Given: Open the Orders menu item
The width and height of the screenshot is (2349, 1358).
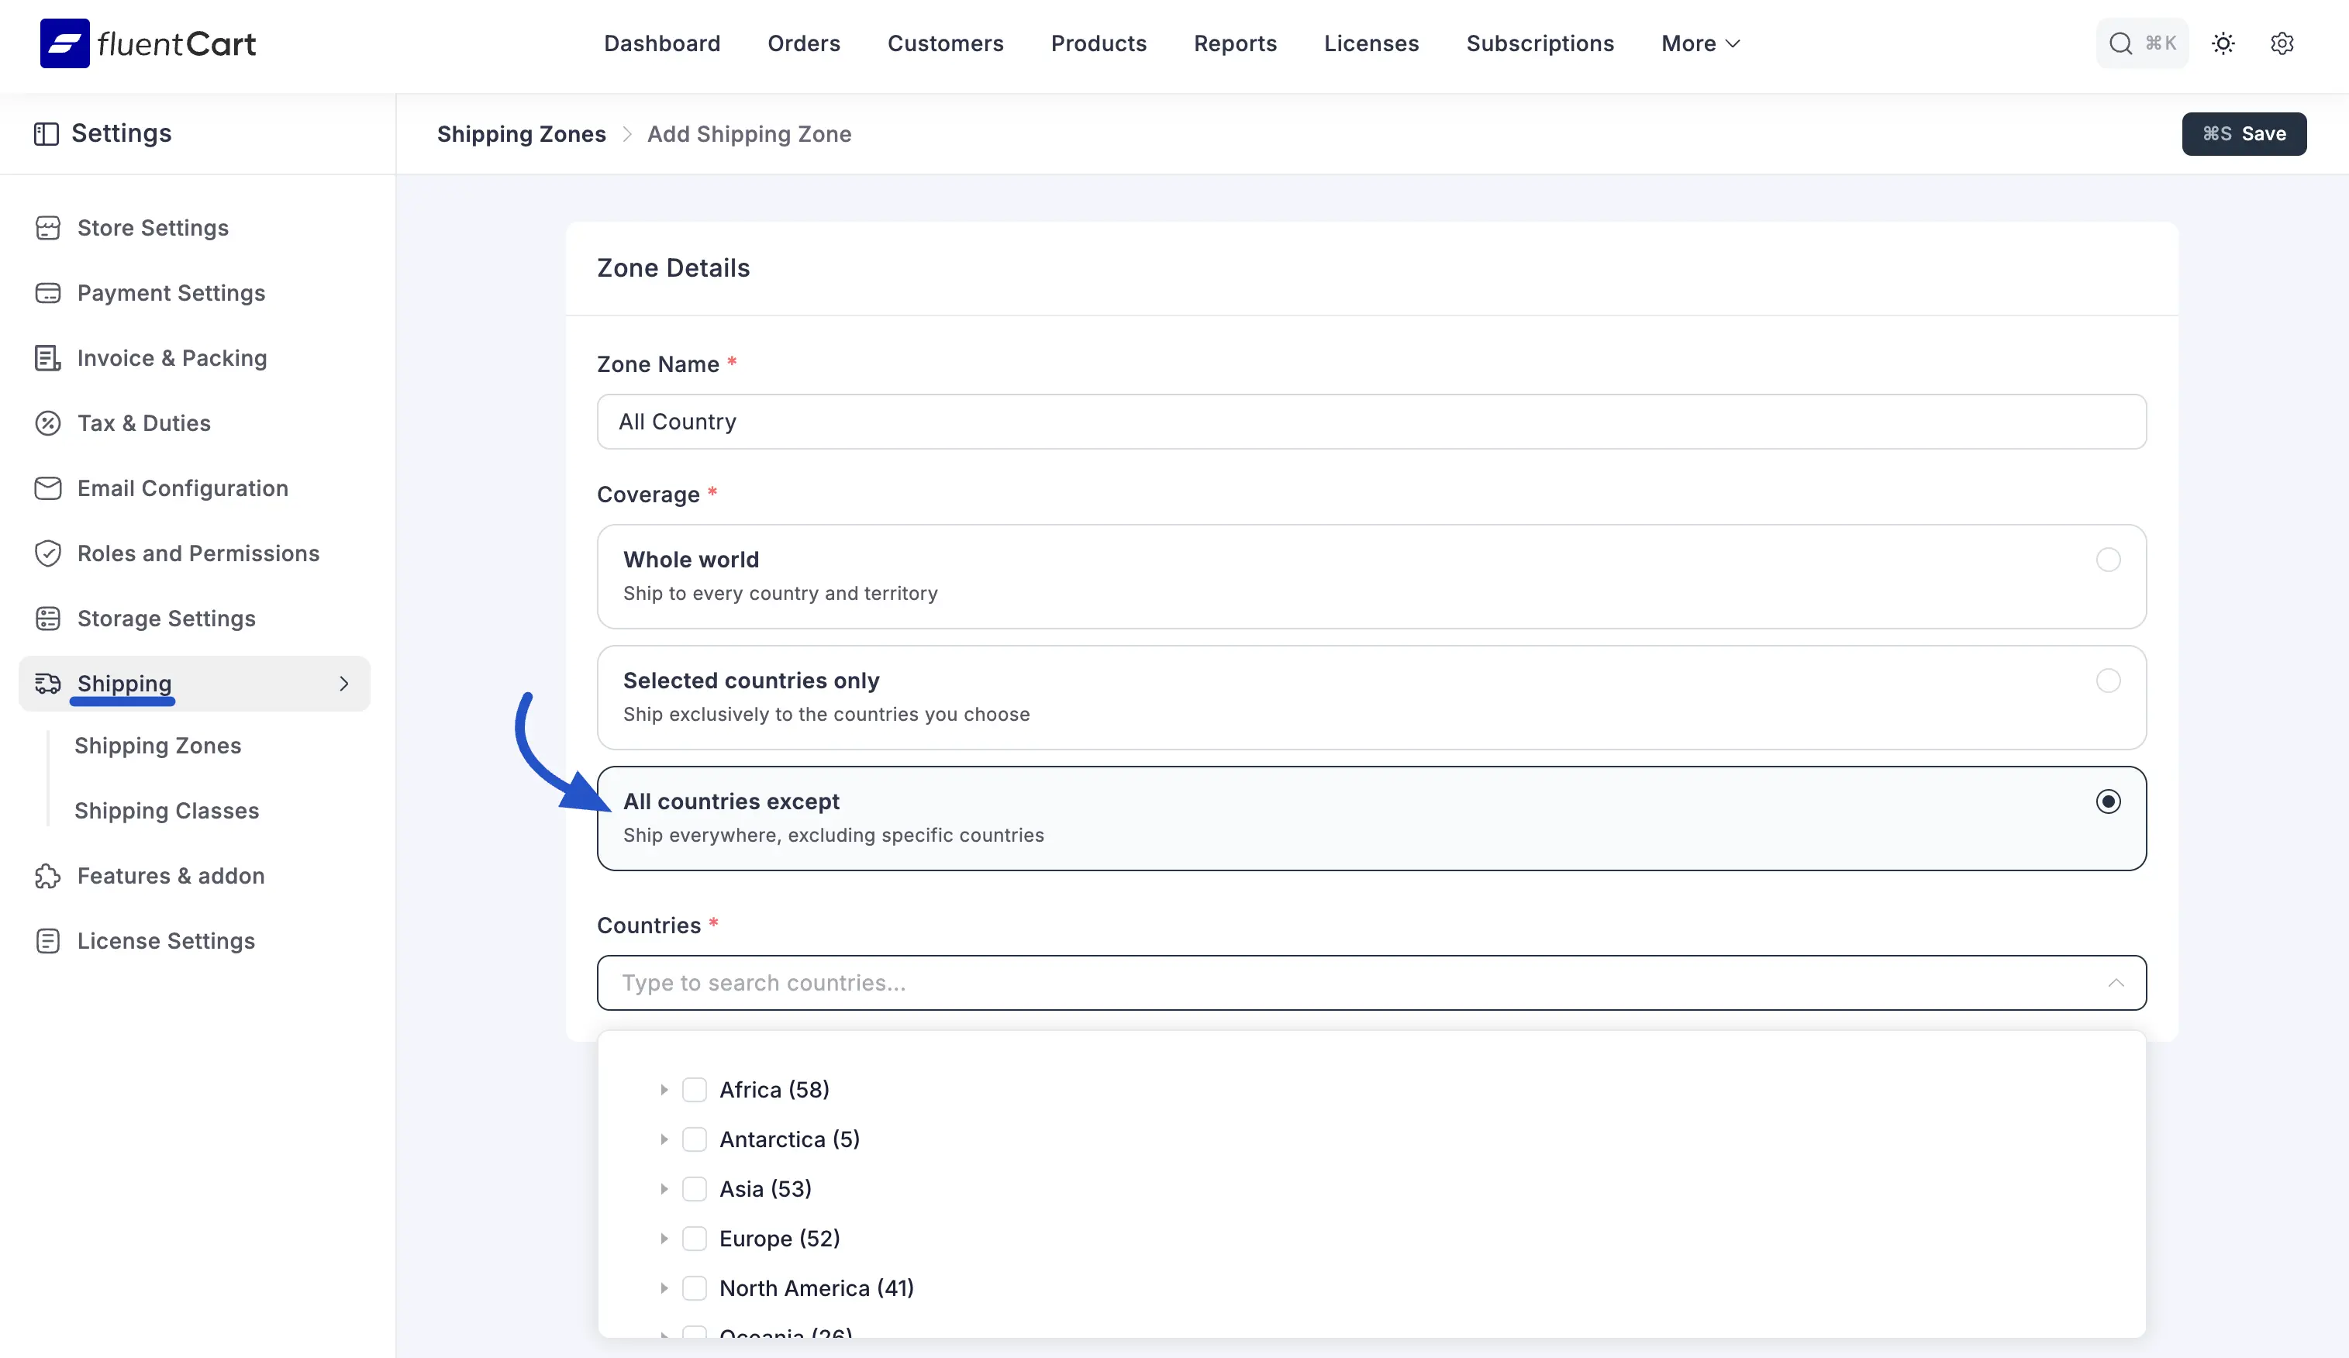Looking at the screenshot, I should [x=803, y=43].
